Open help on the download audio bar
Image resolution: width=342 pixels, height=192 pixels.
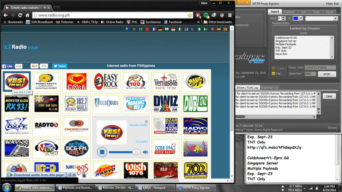[x=70, y=175]
